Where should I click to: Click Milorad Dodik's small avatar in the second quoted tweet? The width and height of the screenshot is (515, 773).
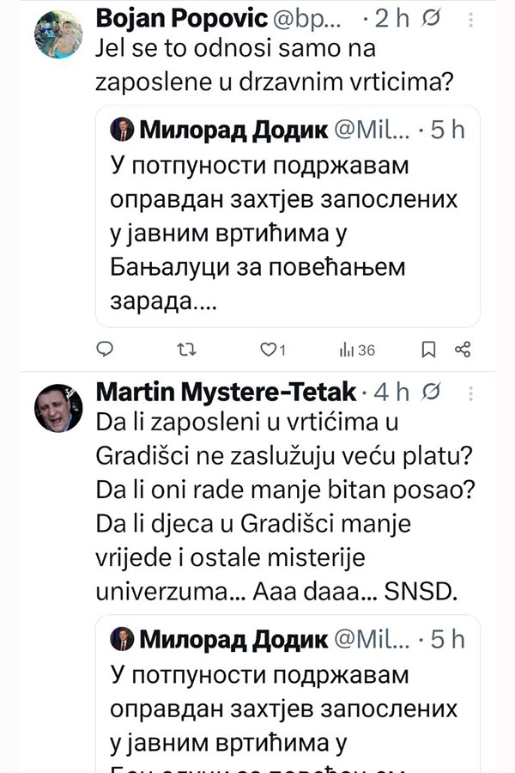click(120, 640)
